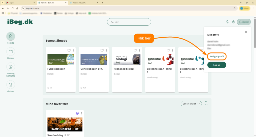The image size is (256, 137).
Task: Open Mapper in the left sidebar
Action: click(x=10, y=52)
